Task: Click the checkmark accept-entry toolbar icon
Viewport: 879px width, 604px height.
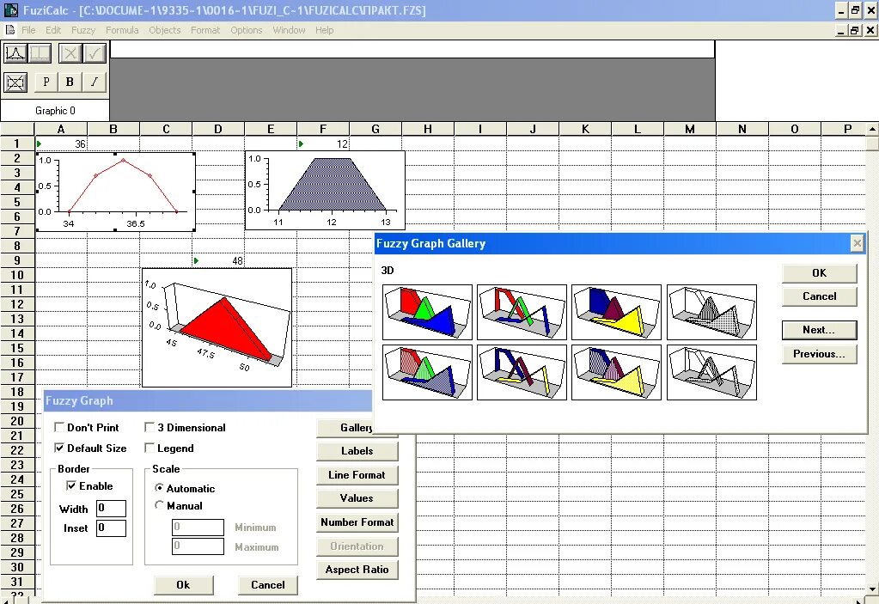Action: (x=95, y=54)
